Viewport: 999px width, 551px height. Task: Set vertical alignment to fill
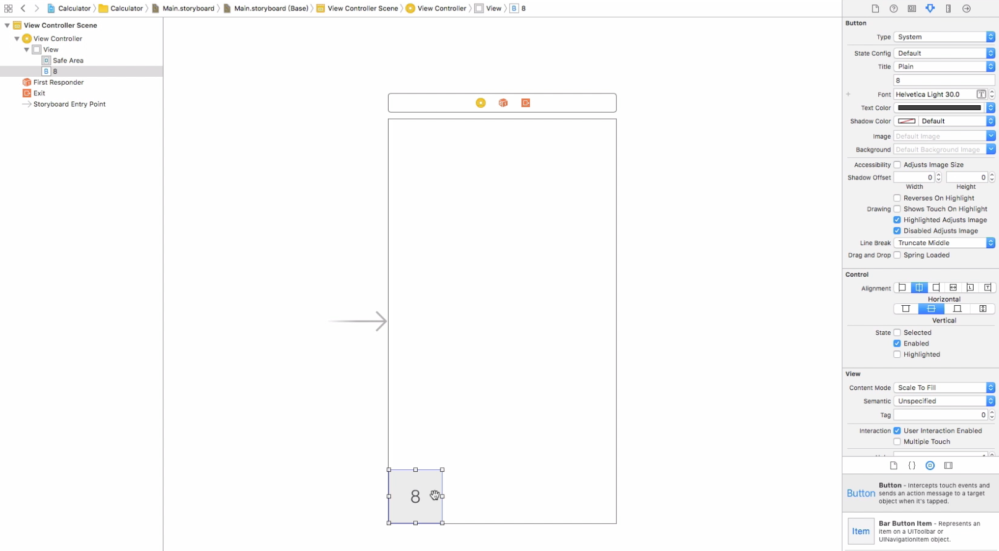click(x=982, y=309)
